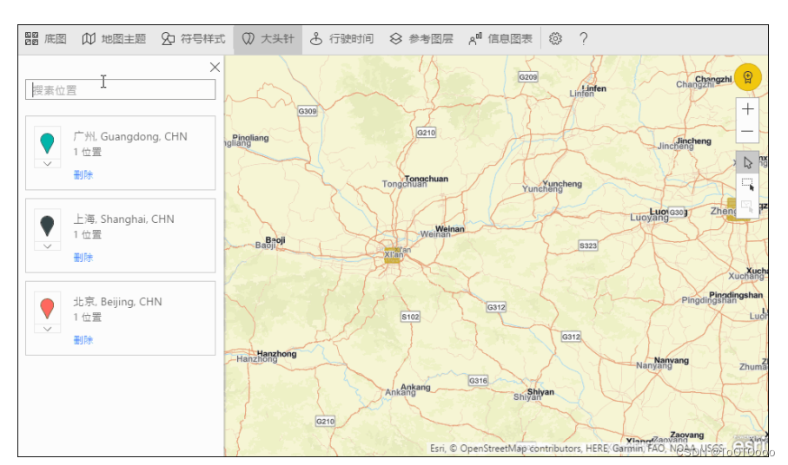Click the Tongchuan city label on map
Image resolution: width=788 pixels, height=465 pixels.
pyautogui.click(x=415, y=181)
